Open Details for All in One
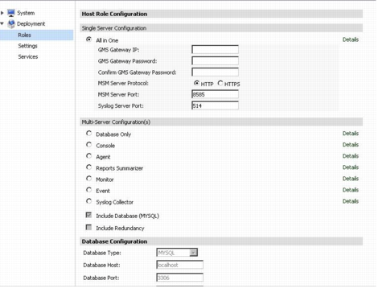The width and height of the screenshot is (382, 301). (x=351, y=39)
